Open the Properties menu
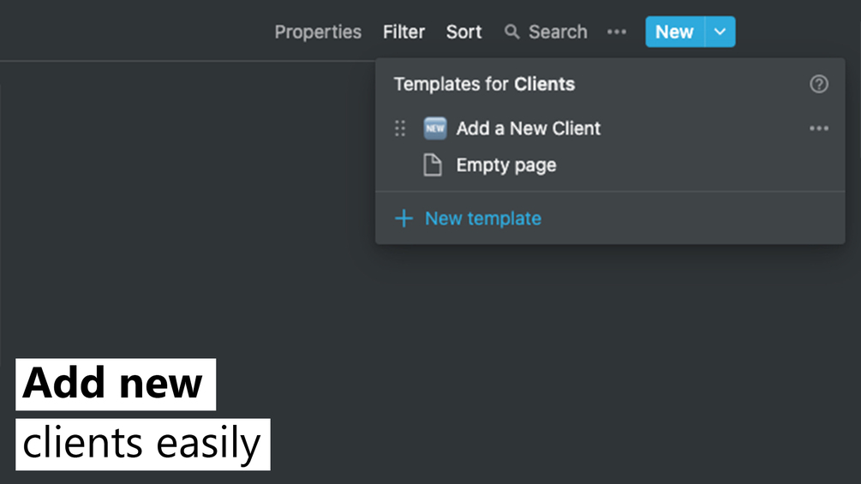Screen dimensions: 861x484 [318, 32]
